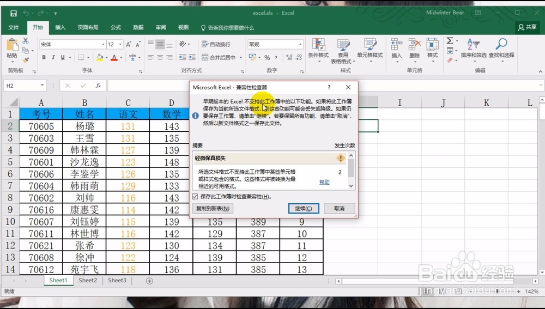Open the fill color dropdown arrow
The height and width of the screenshot is (309, 545).
pos(106,57)
